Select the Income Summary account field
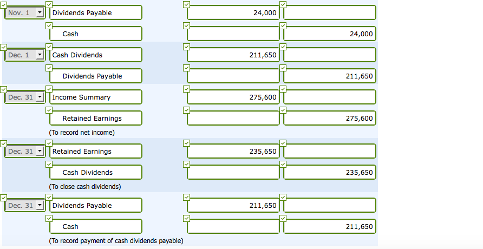The width and height of the screenshot is (483, 249). [x=96, y=97]
